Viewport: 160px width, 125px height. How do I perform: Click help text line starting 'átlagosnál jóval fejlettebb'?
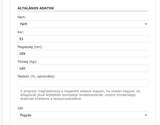click(x=78, y=95)
